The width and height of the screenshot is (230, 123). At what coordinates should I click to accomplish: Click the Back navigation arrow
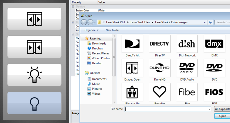(x=84, y=22)
